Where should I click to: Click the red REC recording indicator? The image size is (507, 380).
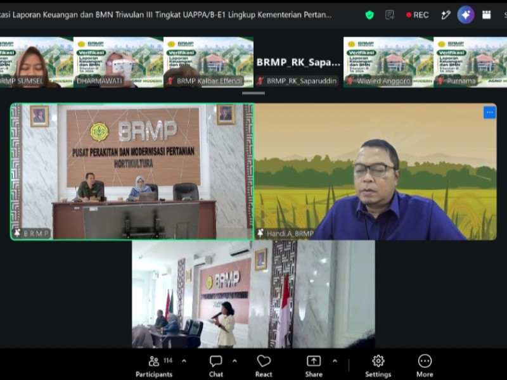coord(418,15)
